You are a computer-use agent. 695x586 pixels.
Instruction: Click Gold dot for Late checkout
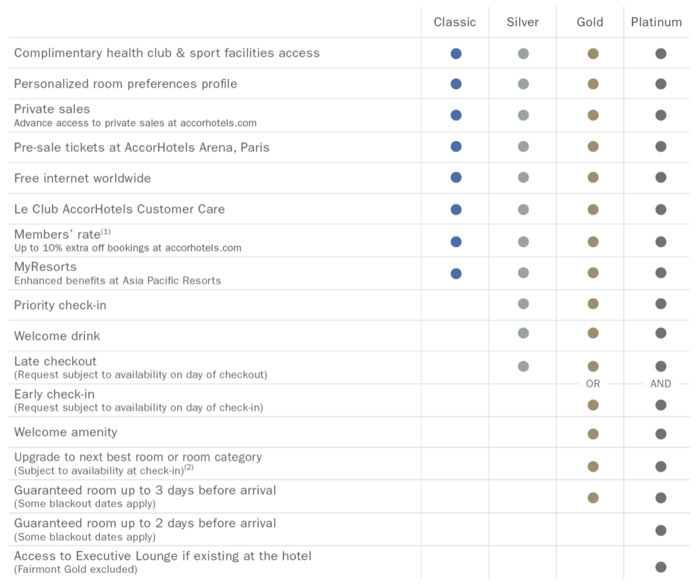pos(593,367)
